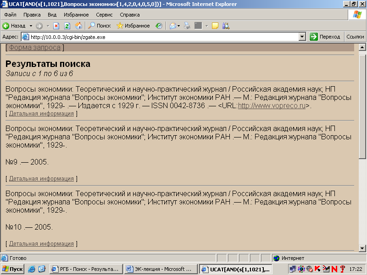The image size is (367, 275).
Task: Click the vertical scrollbar thumb
Action: (x=362, y=107)
